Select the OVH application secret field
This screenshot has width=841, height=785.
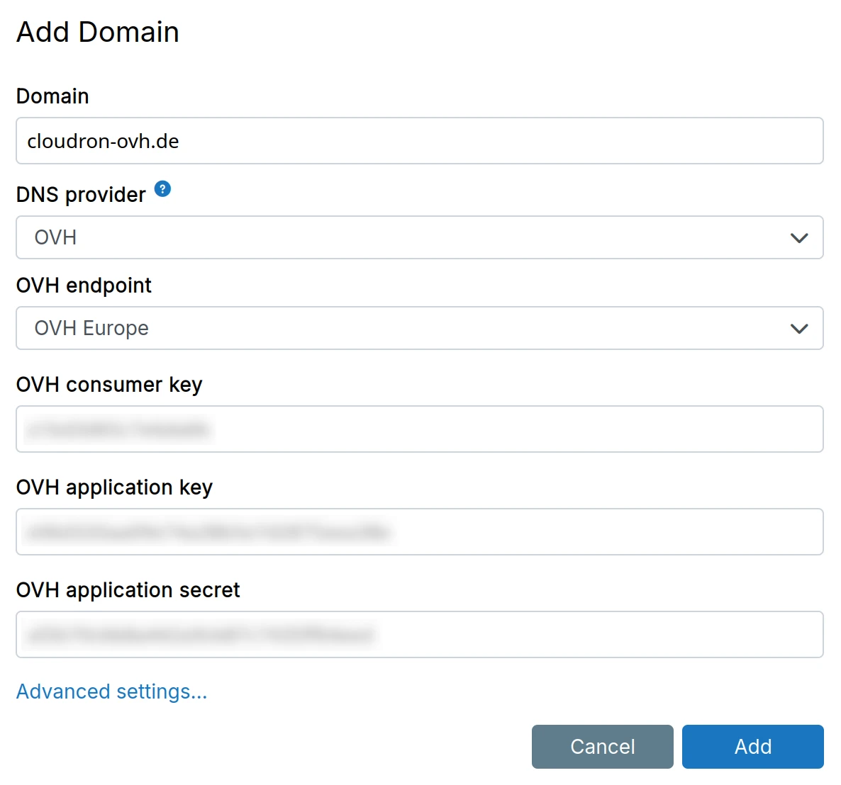pos(420,635)
